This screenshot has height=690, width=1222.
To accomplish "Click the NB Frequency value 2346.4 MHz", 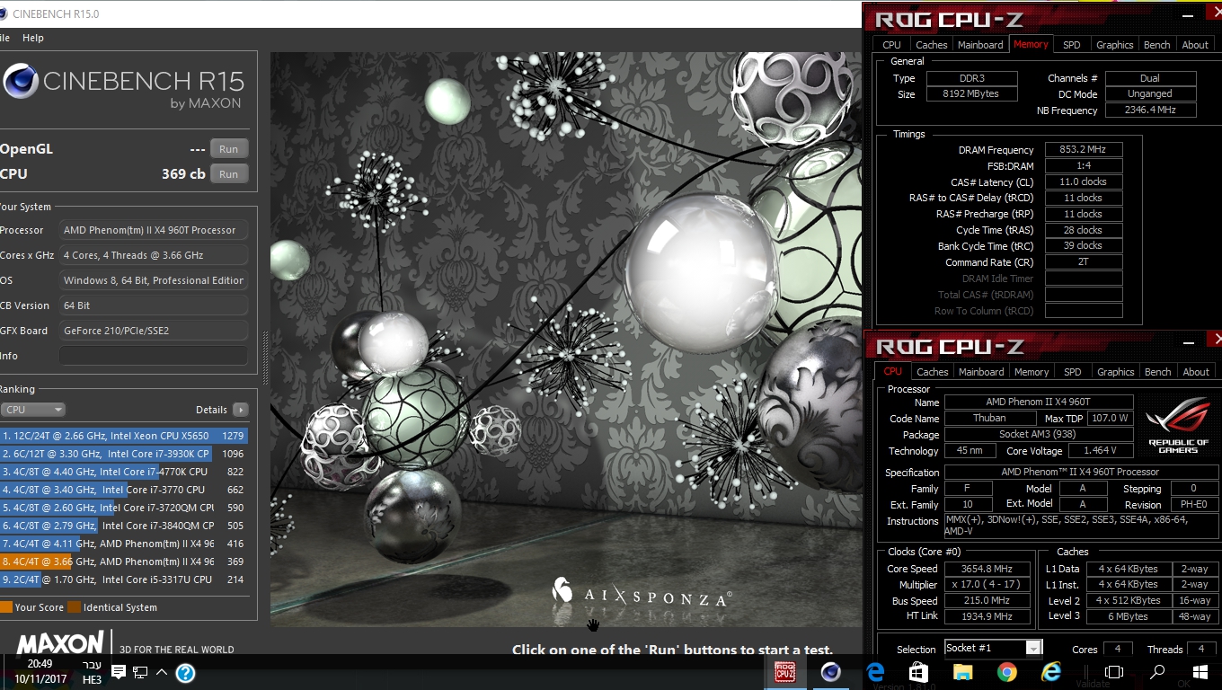I will point(1150,110).
